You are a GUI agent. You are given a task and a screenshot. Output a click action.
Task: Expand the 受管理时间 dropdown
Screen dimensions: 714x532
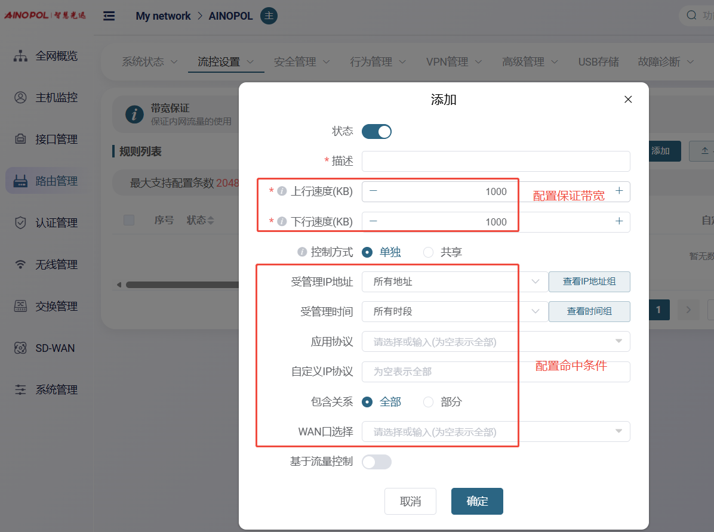pos(454,311)
